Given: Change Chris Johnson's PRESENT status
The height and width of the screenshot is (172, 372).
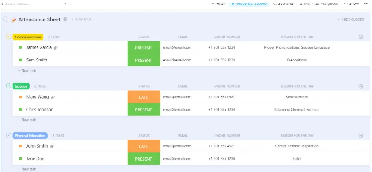Looking at the screenshot, I should (x=144, y=110).
